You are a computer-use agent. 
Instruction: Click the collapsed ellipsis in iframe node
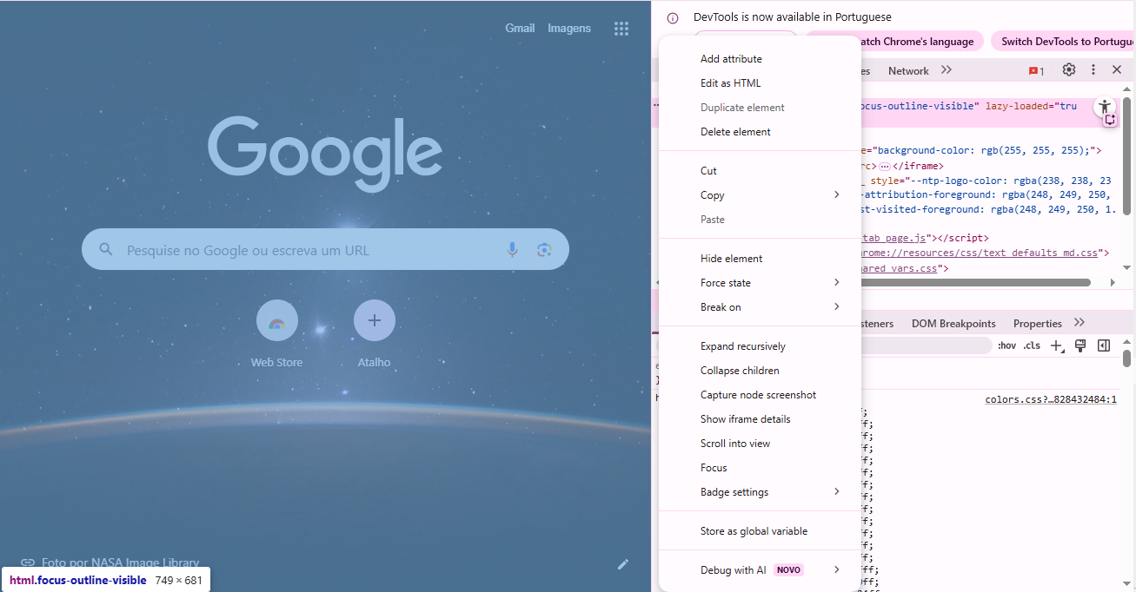coord(885,166)
